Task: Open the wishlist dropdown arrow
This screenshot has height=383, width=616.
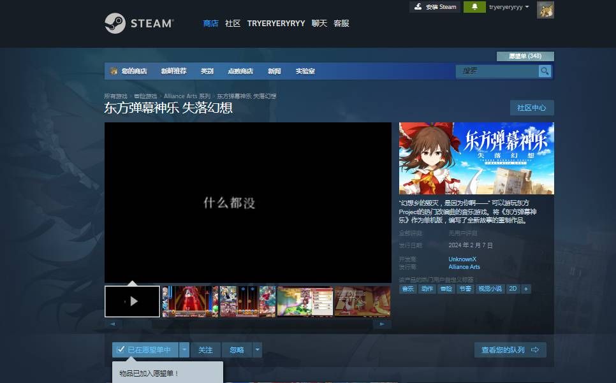Action: click(184, 349)
